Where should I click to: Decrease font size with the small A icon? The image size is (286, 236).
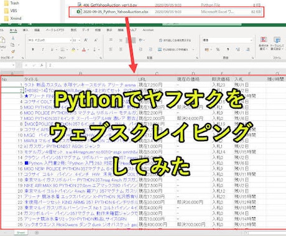coord(96,40)
